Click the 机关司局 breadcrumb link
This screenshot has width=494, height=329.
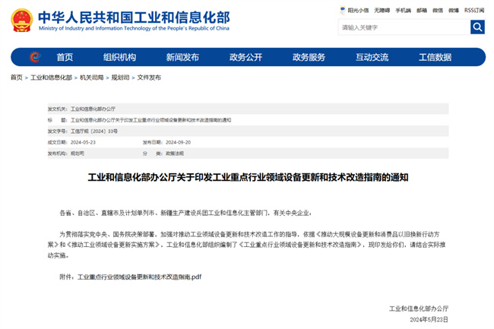pyautogui.click(x=92, y=78)
